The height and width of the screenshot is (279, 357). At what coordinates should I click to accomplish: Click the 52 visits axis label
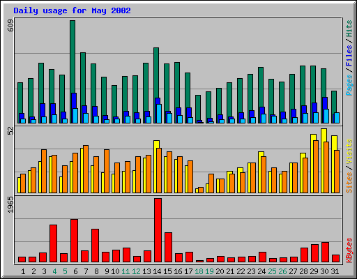[x=10, y=131]
